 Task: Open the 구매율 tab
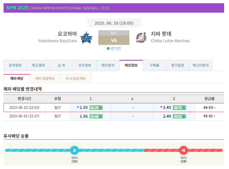pyautogui.click(x=154, y=65)
